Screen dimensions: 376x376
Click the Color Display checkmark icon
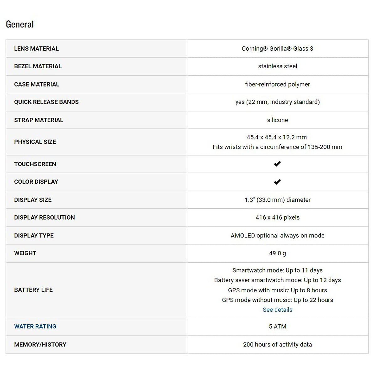(x=277, y=182)
